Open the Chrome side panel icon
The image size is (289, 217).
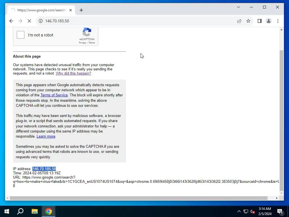(x=260, y=21)
